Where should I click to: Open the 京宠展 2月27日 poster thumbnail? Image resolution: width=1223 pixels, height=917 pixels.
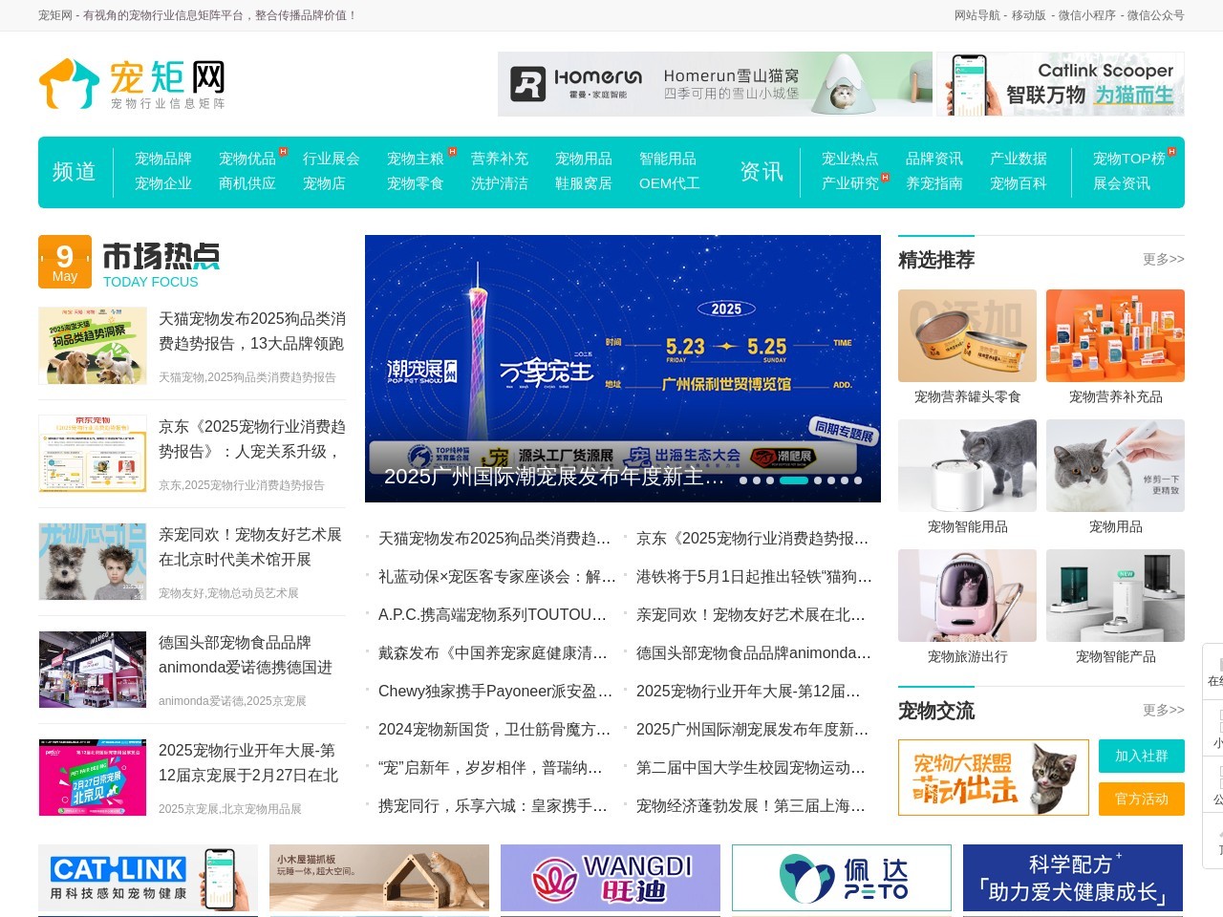tap(93, 778)
